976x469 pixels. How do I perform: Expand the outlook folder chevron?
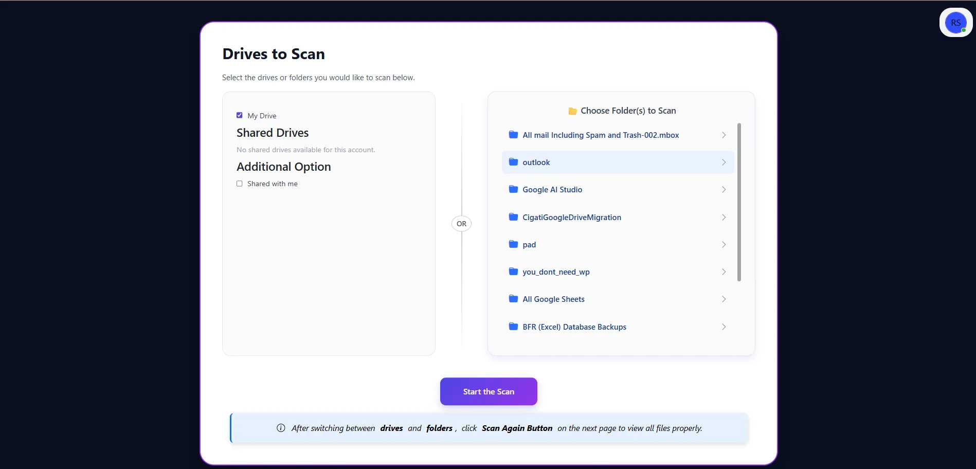point(724,162)
